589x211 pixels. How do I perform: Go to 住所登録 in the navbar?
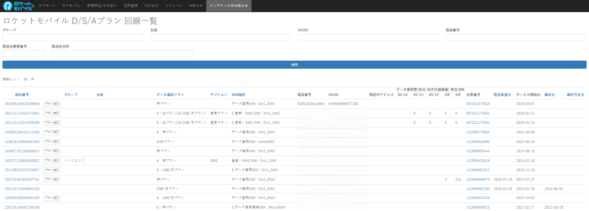pyautogui.click(x=131, y=6)
